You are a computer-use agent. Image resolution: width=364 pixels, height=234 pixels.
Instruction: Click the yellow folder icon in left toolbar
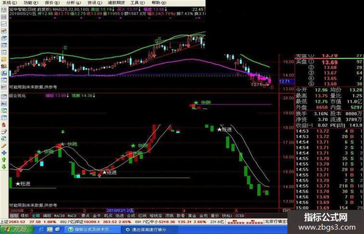click(4, 59)
